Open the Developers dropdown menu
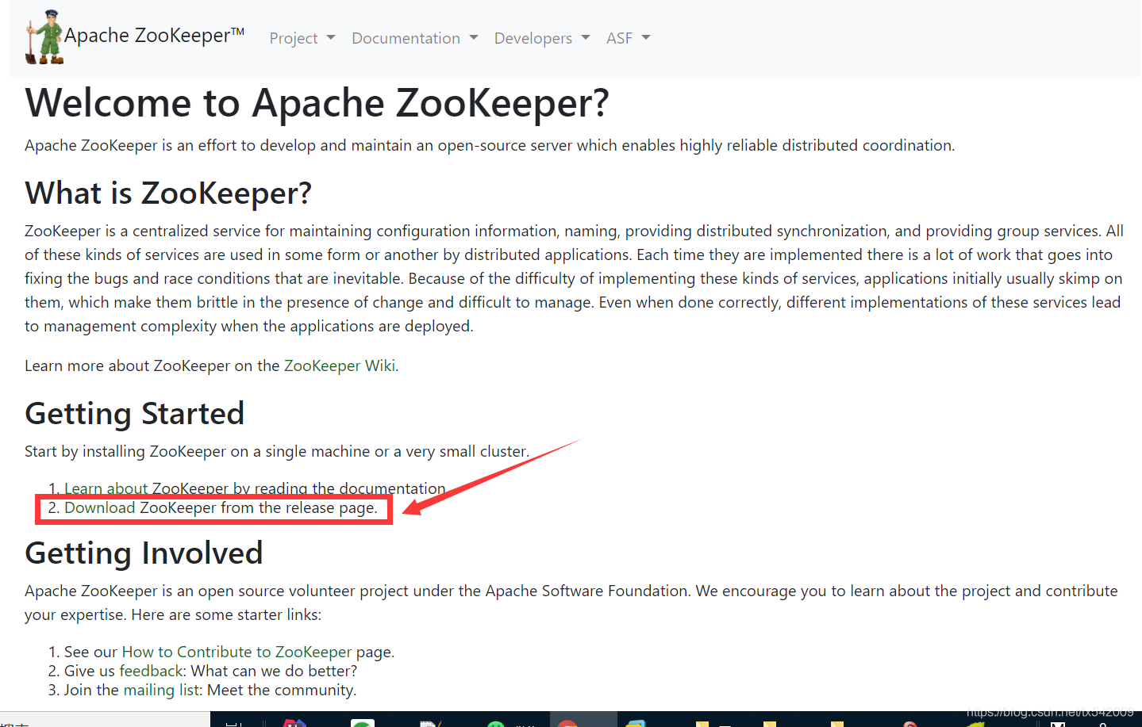 542,38
